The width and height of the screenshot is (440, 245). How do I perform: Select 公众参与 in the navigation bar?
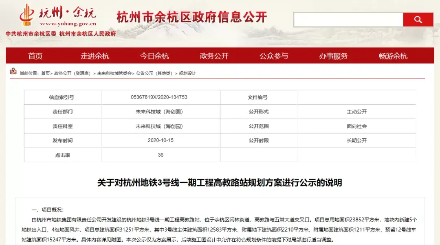pos(274,56)
